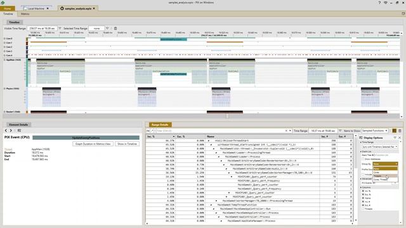Open the Sampled Functions dropdown
The width and height of the screenshot is (406, 228).
coord(375,131)
